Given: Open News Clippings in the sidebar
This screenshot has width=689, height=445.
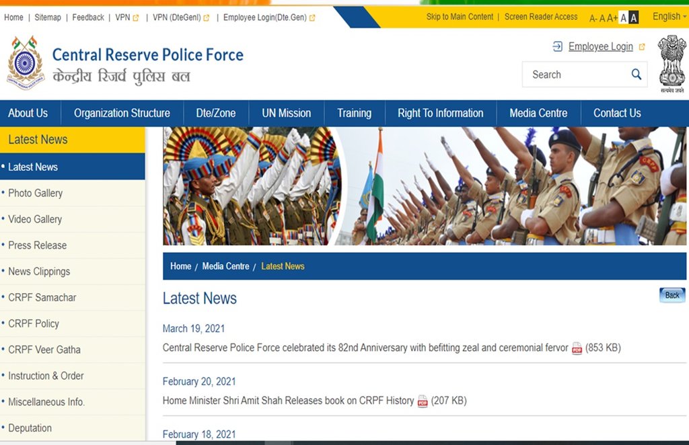Looking at the screenshot, I should pos(73,271).
